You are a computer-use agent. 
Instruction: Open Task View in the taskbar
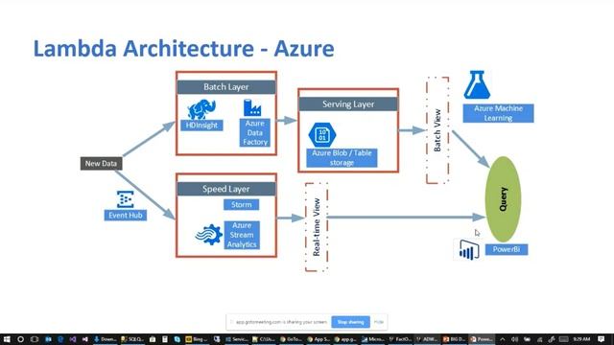pos(35,339)
